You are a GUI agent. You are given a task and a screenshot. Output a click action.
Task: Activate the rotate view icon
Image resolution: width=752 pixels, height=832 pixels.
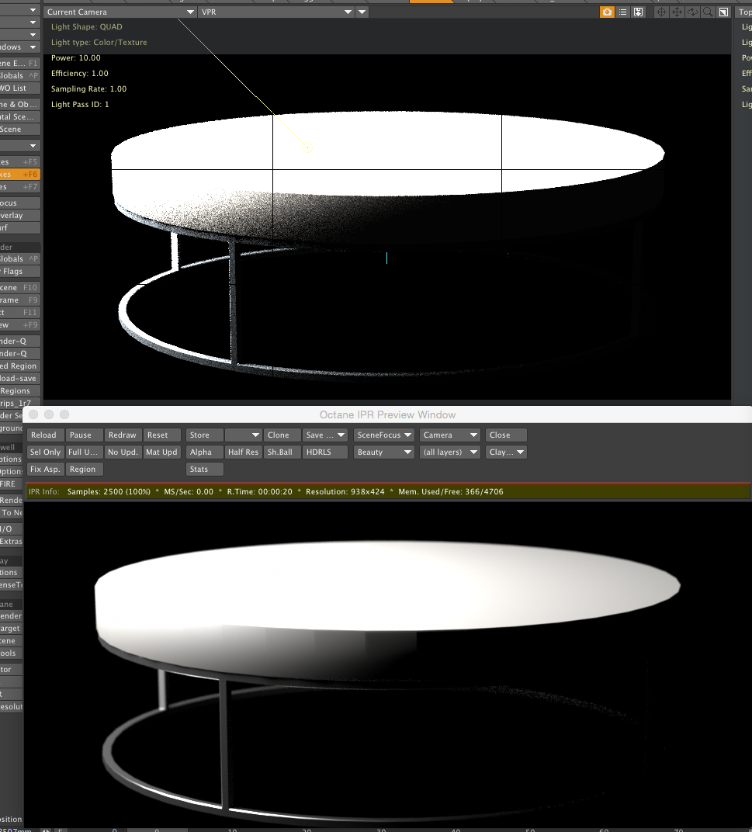click(692, 12)
